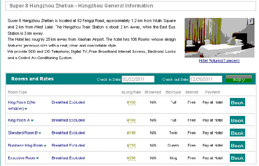Book the Business King Room at ¥218
The image size is (259, 166).
(237, 145)
